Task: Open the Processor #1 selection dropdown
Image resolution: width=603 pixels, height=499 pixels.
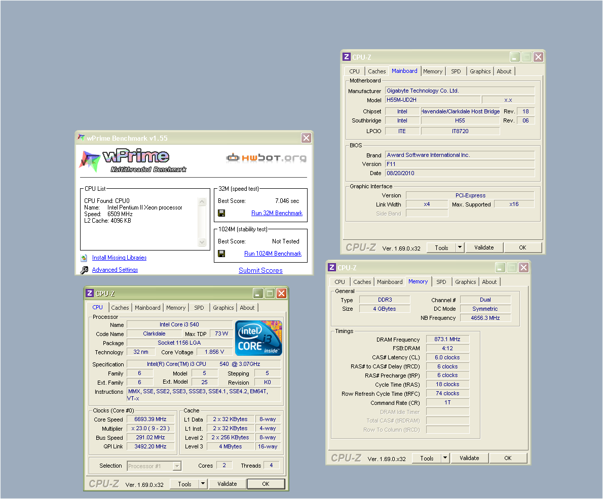Action: 177,466
